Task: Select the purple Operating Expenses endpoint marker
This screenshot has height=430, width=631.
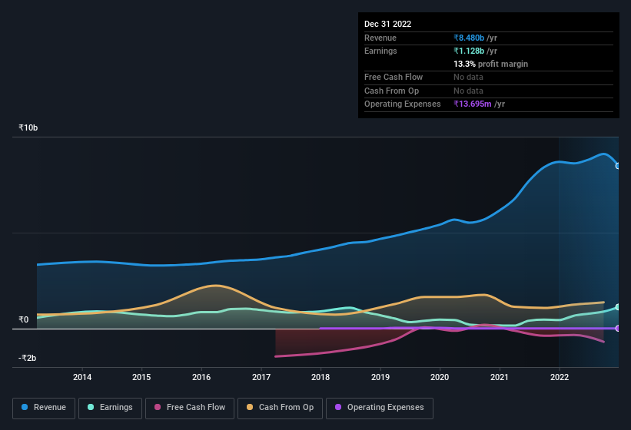Action: point(618,329)
